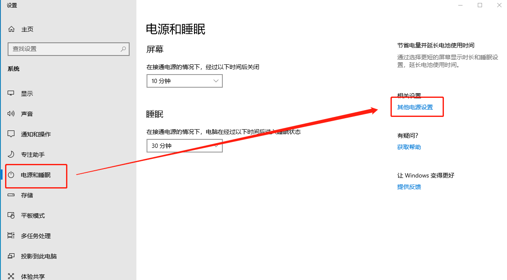Open 声音 settings via speaker icon
This screenshot has height=280, width=507.
click(x=11, y=114)
